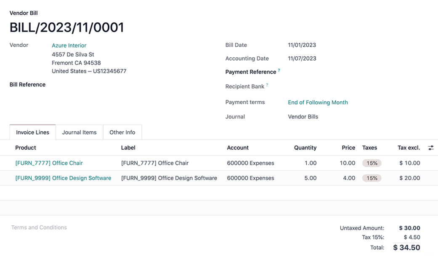Click the Payment Reference help question mark

[x=279, y=71]
